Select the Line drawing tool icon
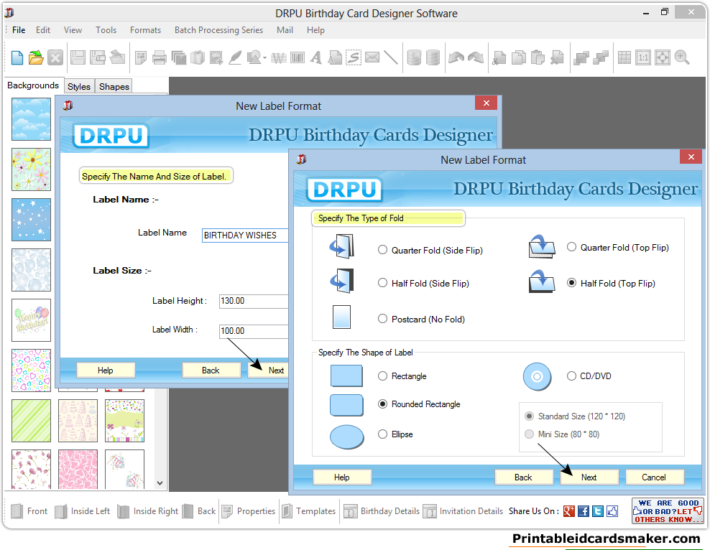Screen dimensions: 710x550 point(391,58)
